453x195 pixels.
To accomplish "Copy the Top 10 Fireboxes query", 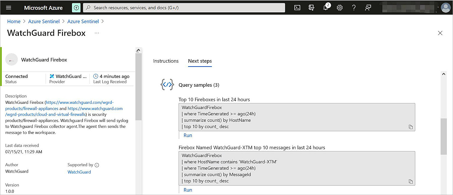I will point(411,127).
